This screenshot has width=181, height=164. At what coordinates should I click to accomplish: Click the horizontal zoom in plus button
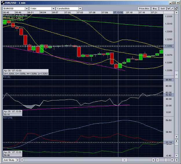172,160
